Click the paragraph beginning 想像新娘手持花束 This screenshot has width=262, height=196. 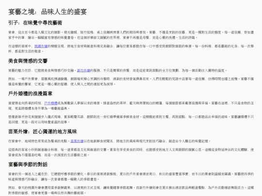(131, 120)
